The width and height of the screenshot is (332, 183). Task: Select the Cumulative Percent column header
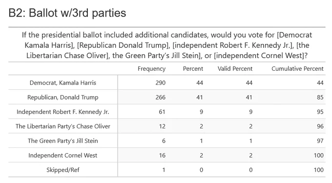[x=297, y=69]
